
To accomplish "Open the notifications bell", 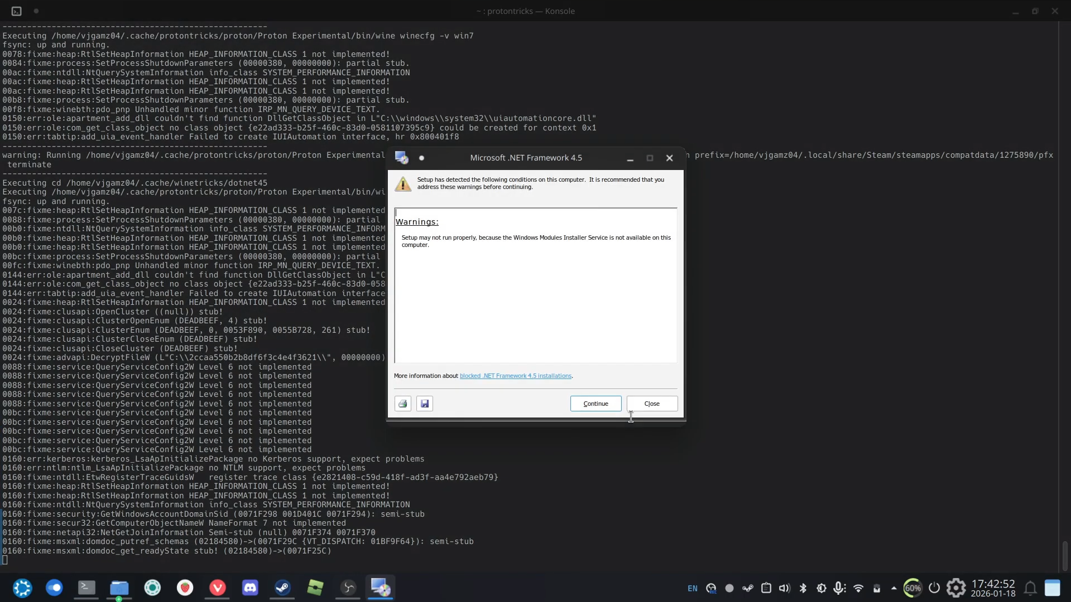I will pos(1030,588).
